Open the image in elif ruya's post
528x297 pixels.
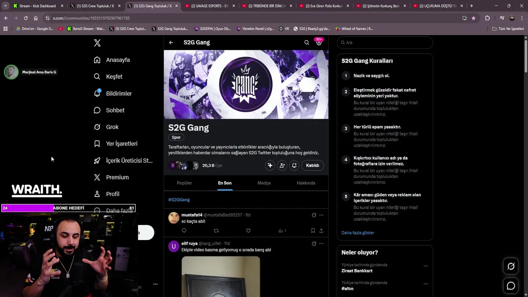coord(221,276)
